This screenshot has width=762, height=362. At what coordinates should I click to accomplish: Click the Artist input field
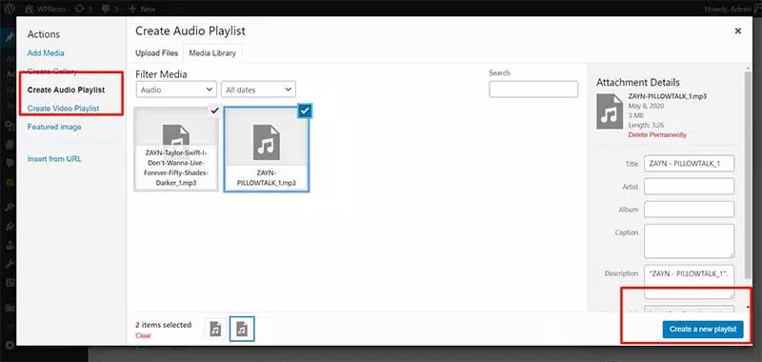pyautogui.click(x=689, y=186)
